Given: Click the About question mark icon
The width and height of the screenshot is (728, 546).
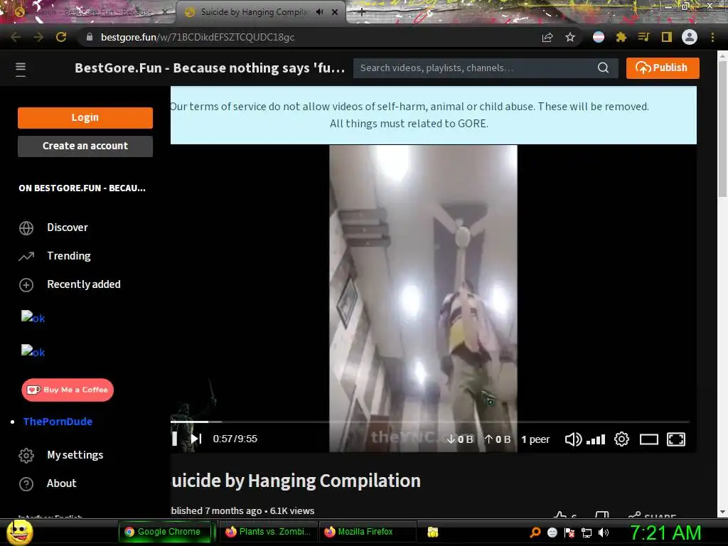Looking at the screenshot, I should [26, 483].
